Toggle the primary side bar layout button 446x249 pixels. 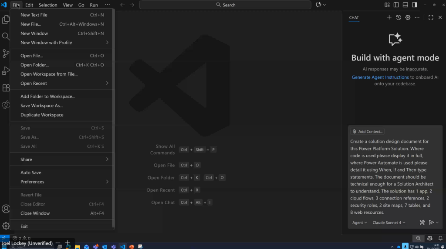point(396,5)
